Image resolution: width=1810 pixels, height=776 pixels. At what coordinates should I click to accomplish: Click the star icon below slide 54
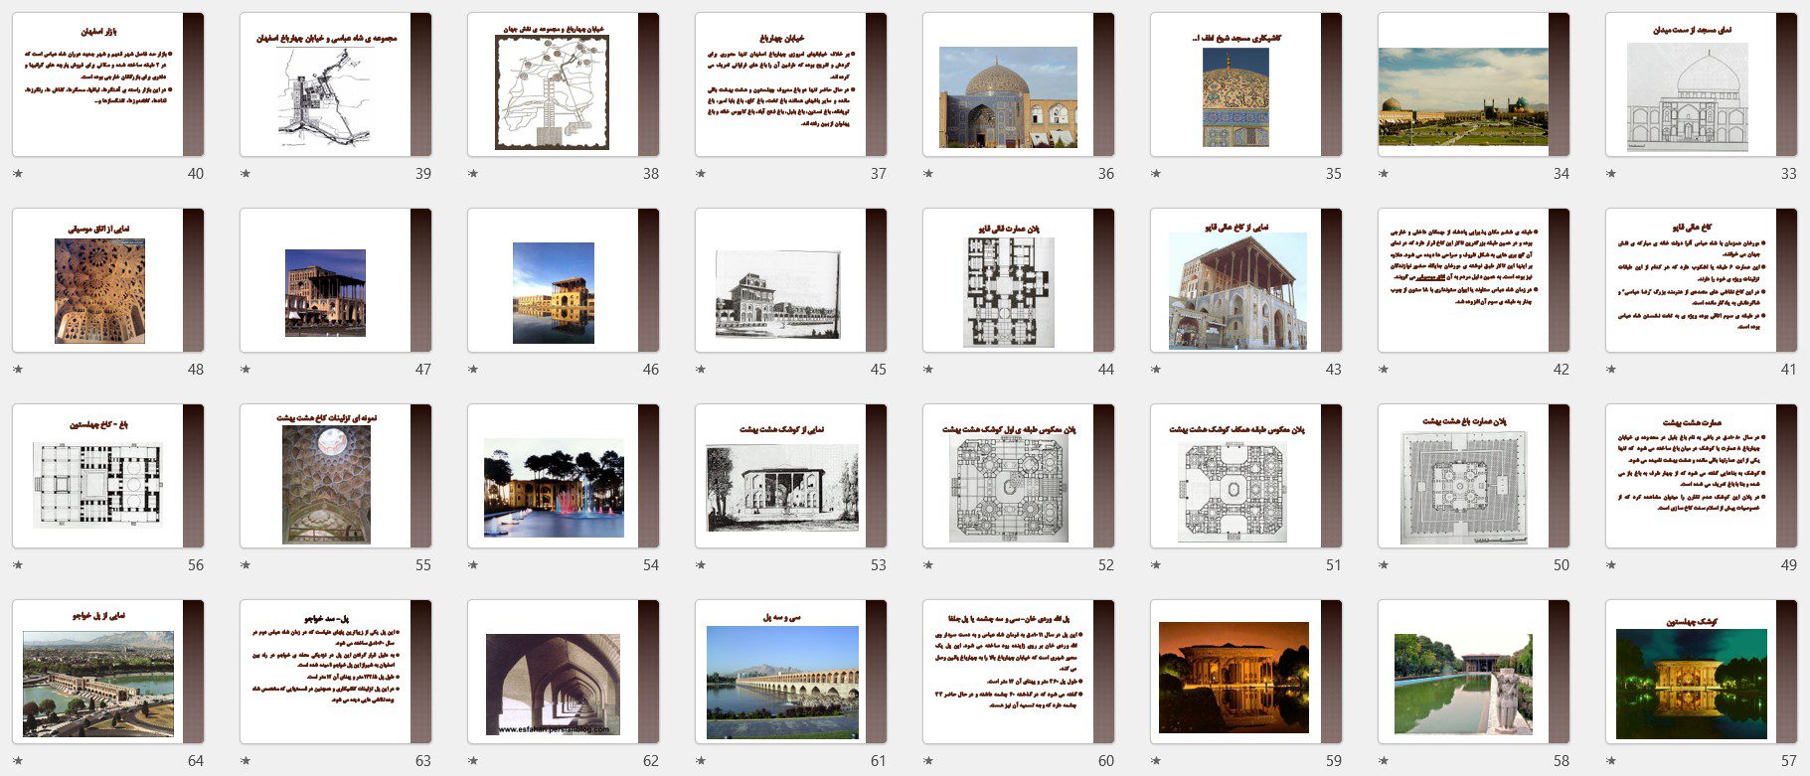(x=473, y=565)
